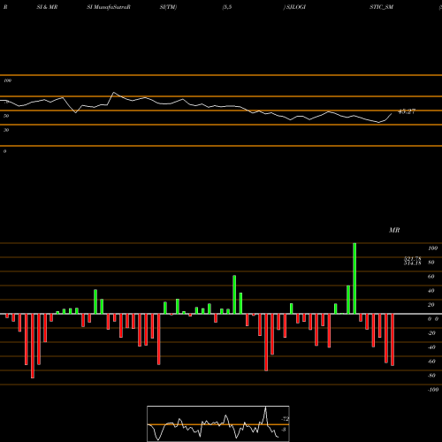This screenshot has width=442, height=442.
Task: Click the 'SJLOGI' header label
Action: (x=296, y=7)
